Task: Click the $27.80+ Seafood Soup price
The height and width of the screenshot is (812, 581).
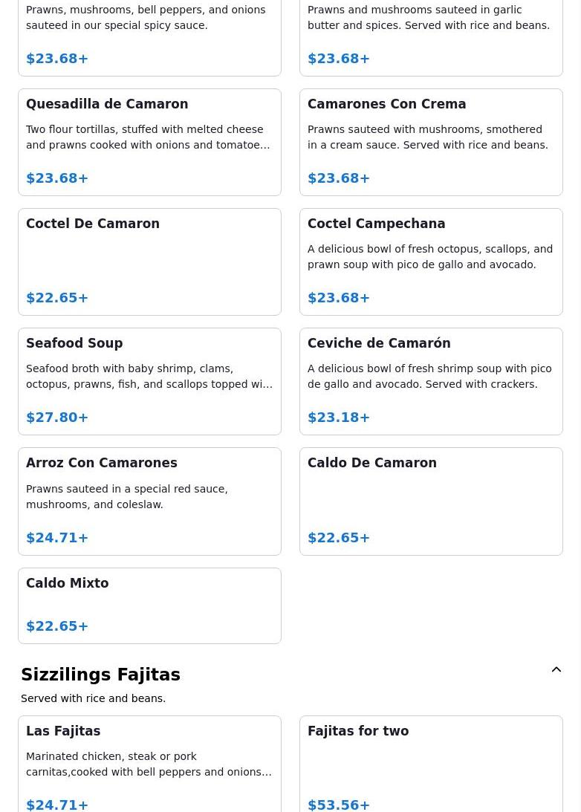Action: (57, 418)
